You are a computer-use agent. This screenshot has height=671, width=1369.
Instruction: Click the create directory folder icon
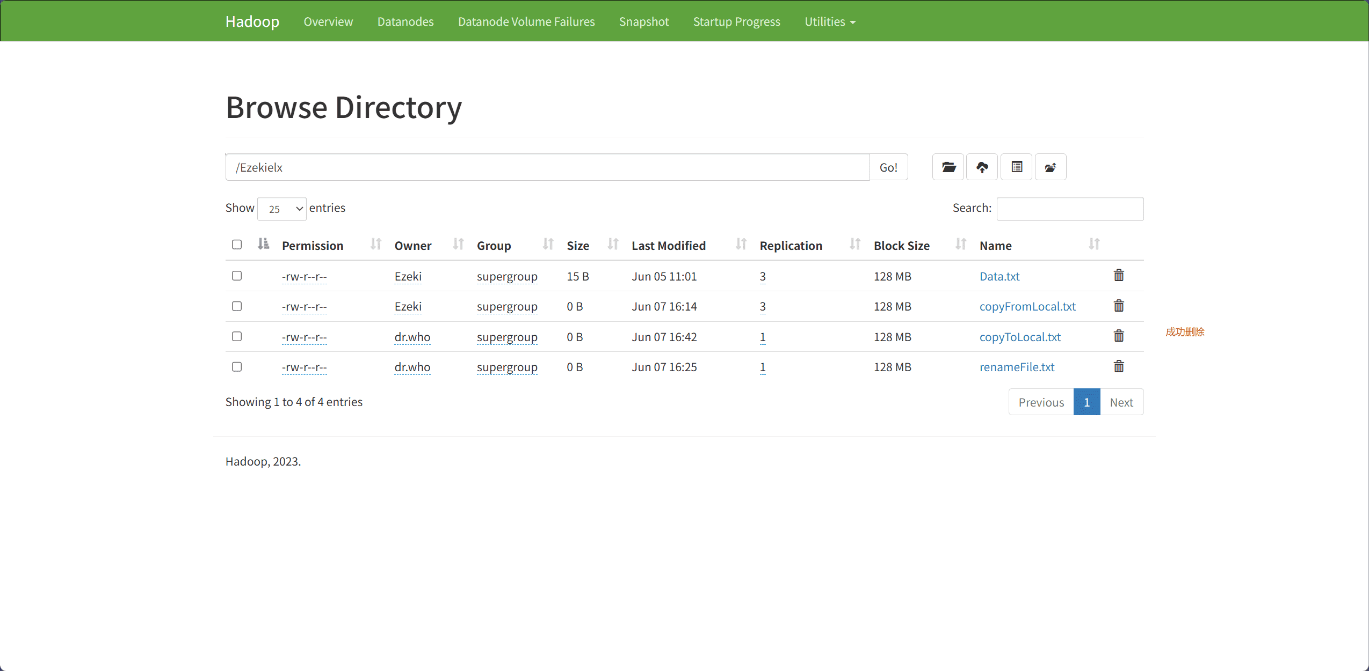click(948, 167)
